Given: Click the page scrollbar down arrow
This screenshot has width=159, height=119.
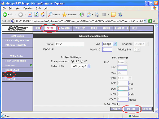Looking at the screenshot, I should pos(156,111).
